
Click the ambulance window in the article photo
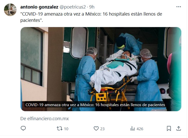point(79,43)
